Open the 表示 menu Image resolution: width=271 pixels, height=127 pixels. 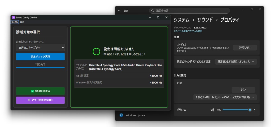(22, 22)
